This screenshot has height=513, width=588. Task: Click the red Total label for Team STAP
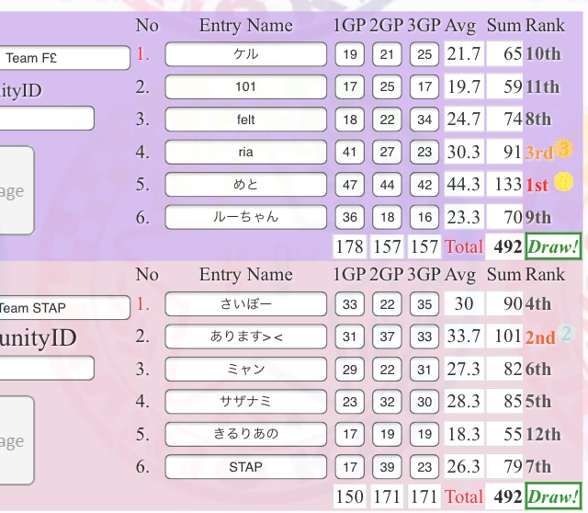(463, 496)
